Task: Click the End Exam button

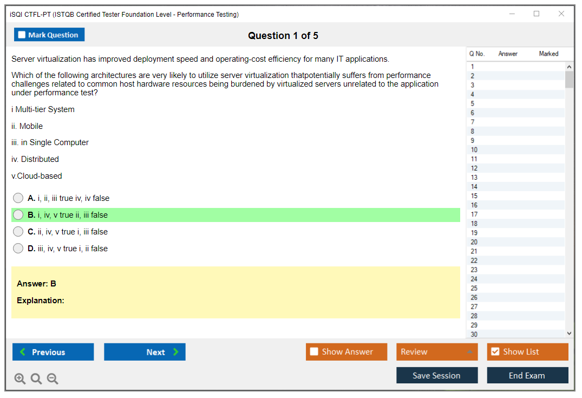Action: tap(527, 375)
